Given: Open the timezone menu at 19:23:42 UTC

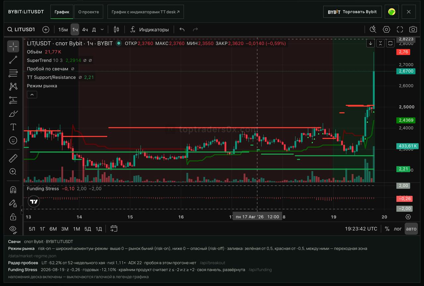Looking at the screenshot, I should [x=361, y=229].
